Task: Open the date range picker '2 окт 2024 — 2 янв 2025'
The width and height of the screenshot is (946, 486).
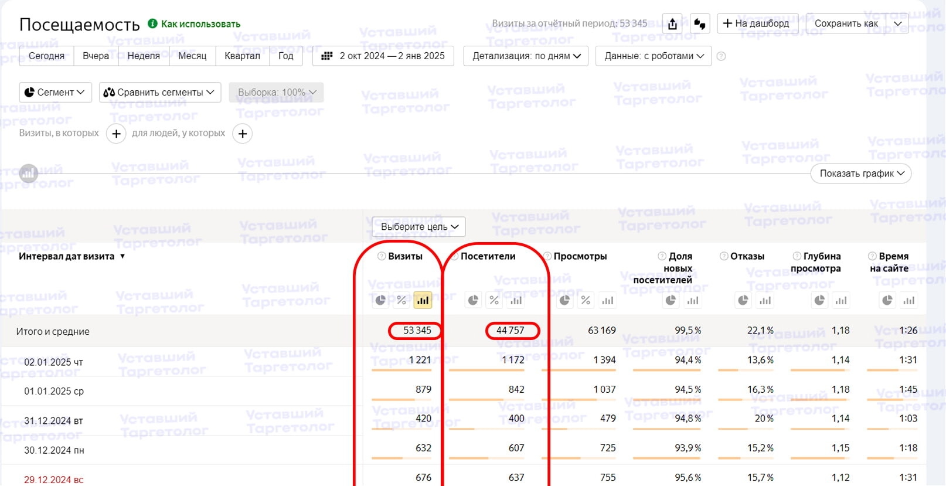Action: pyautogui.click(x=383, y=56)
